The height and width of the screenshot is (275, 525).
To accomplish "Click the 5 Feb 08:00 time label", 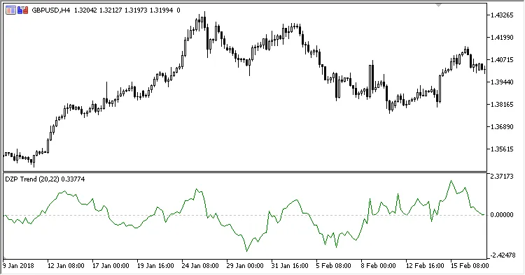I will [x=333, y=266].
